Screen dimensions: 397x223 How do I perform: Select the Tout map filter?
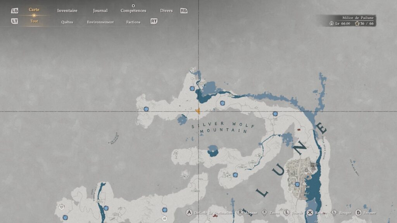[x=34, y=21]
